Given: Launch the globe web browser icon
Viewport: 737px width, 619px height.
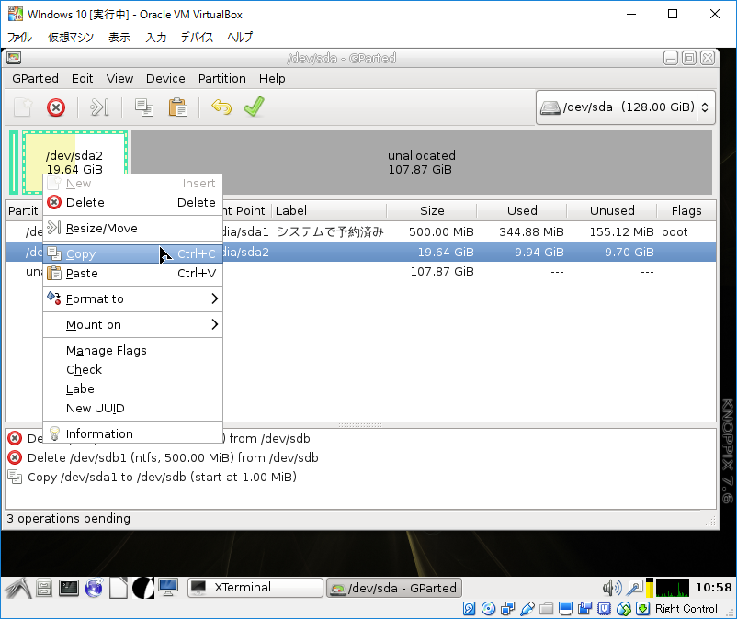Looking at the screenshot, I should (94, 588).
